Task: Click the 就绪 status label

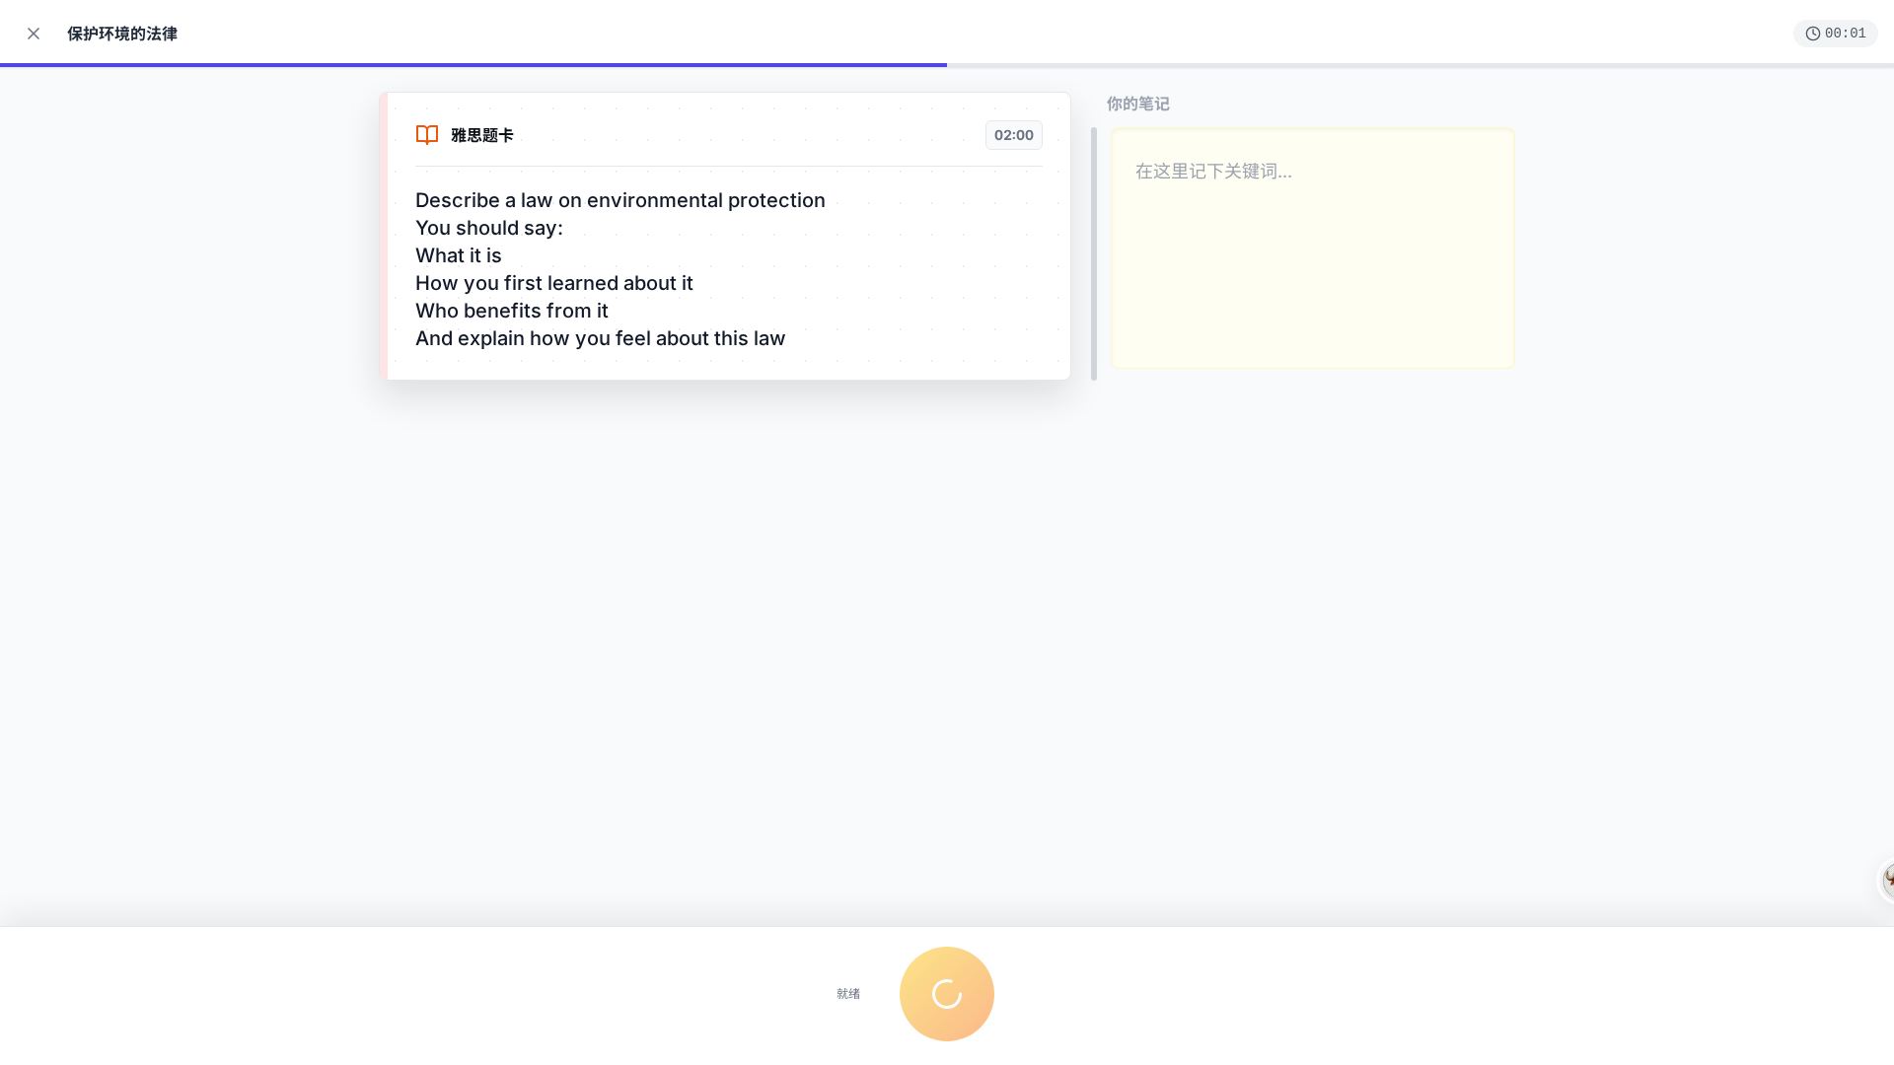Action: [x=848, y=994]
